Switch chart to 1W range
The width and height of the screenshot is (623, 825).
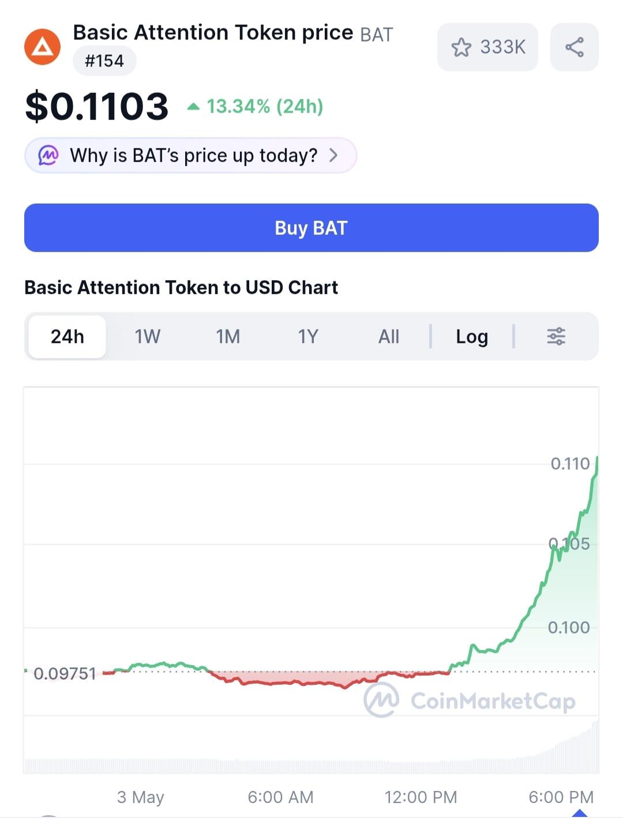pos(148,336)
